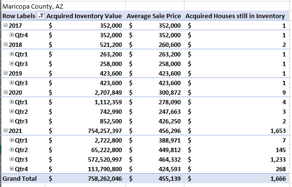Click the Acquired Inventory Value header
The image size is (292, 187).
click(x=84, y=16)
